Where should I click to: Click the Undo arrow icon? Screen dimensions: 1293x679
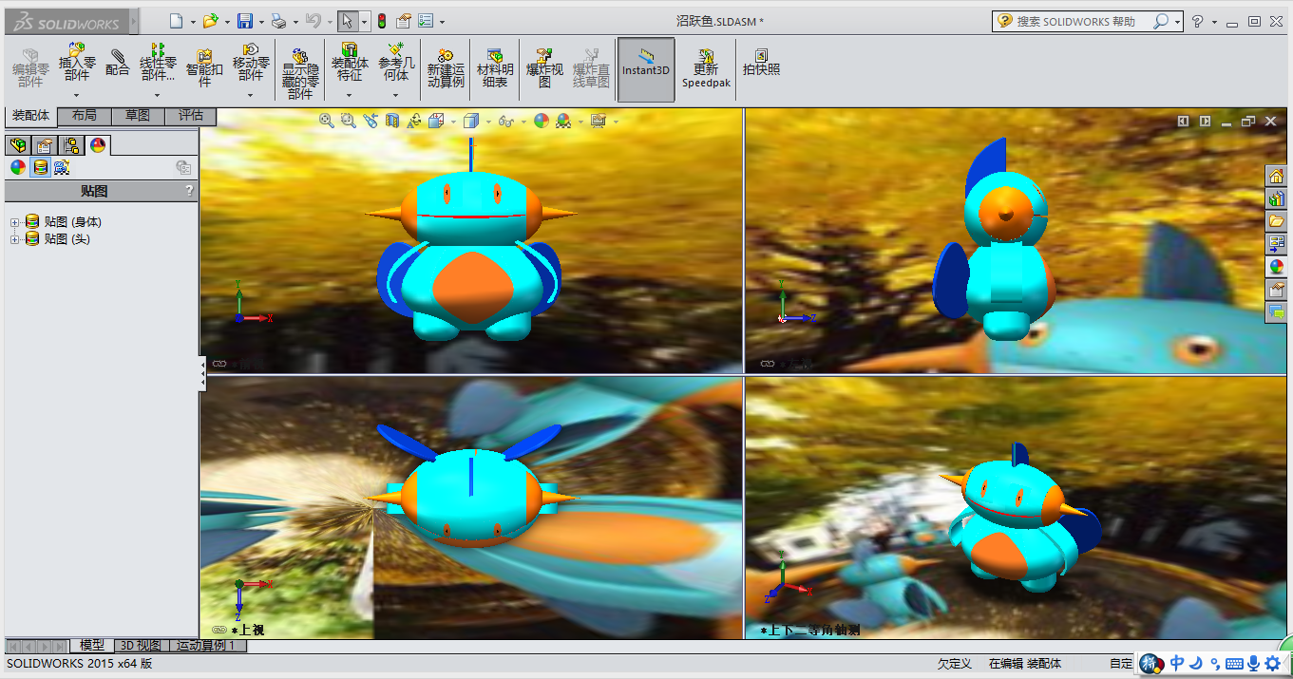pyautogui.click(x=313, y=21)
